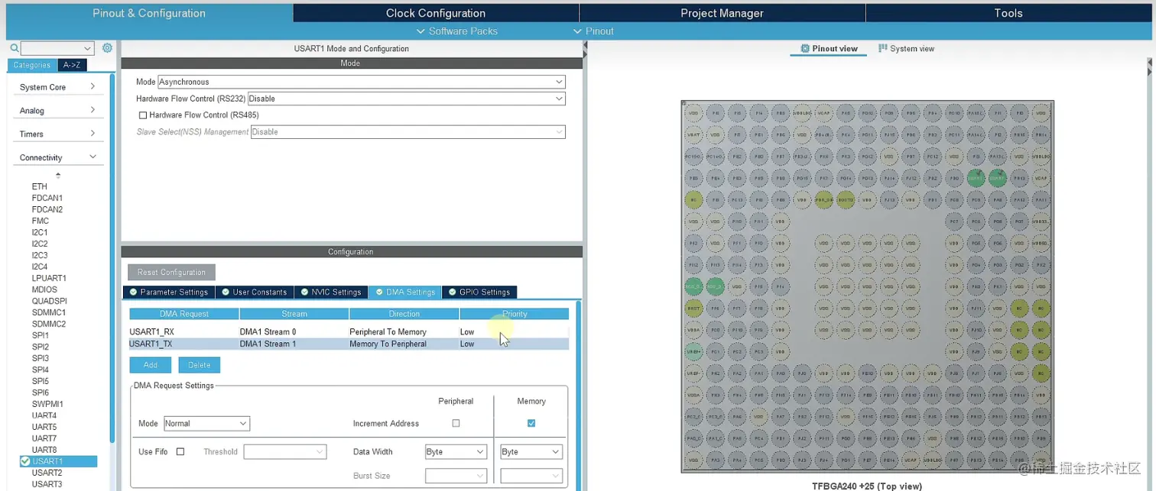Select the USART1_TX DMA request row
The width and height of the screenshot is (1156, 491).
[x=349, y=344]
